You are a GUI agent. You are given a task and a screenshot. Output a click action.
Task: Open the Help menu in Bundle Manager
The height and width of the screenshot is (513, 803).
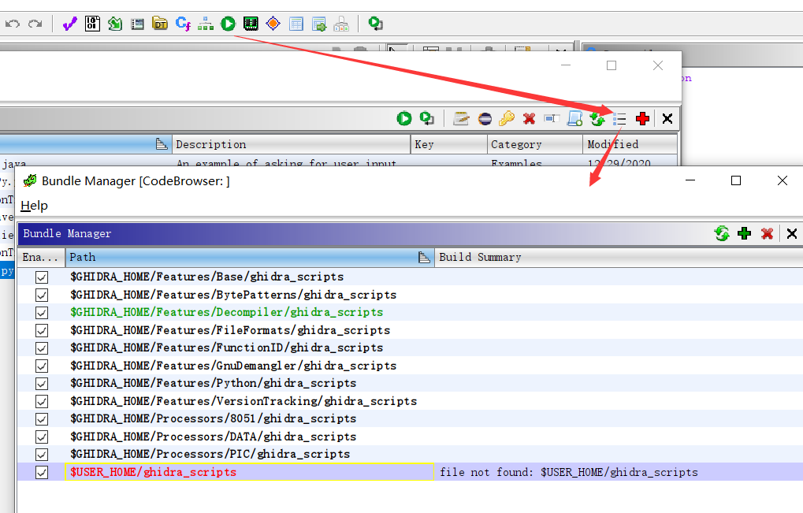(34, 206)
